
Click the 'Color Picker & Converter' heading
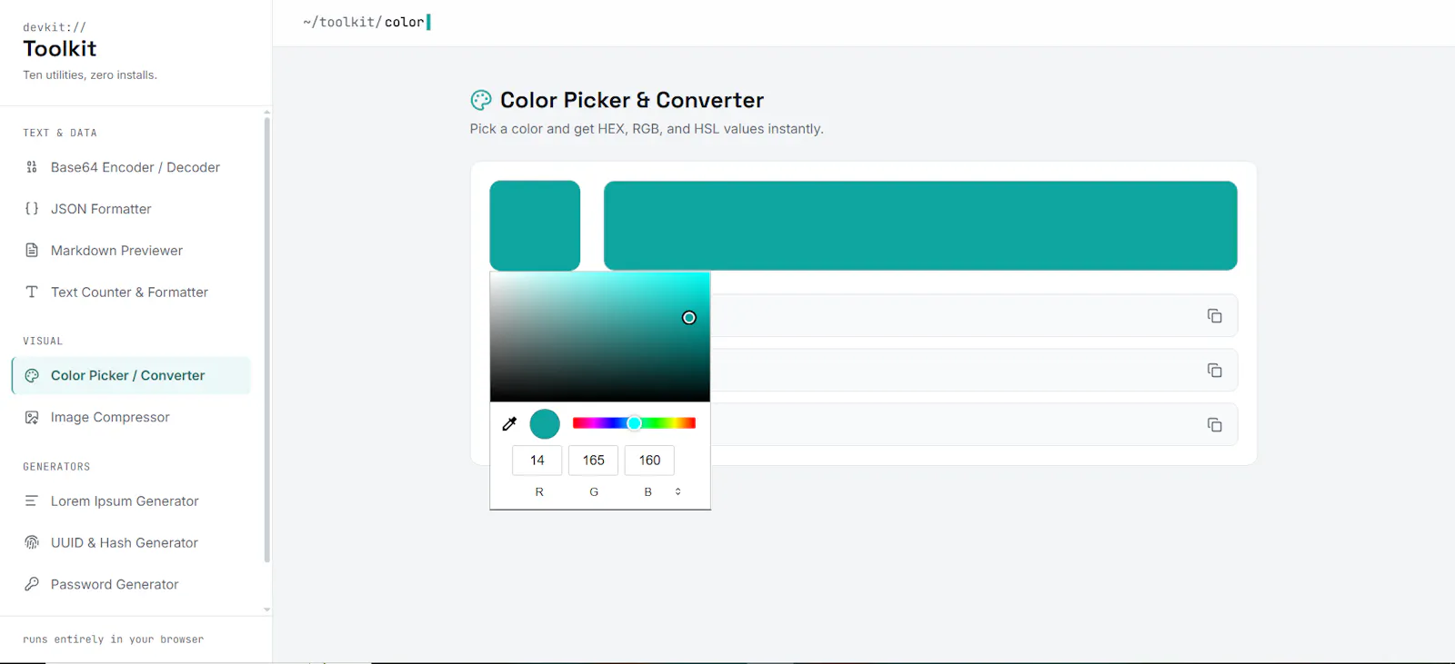[632, 100]
